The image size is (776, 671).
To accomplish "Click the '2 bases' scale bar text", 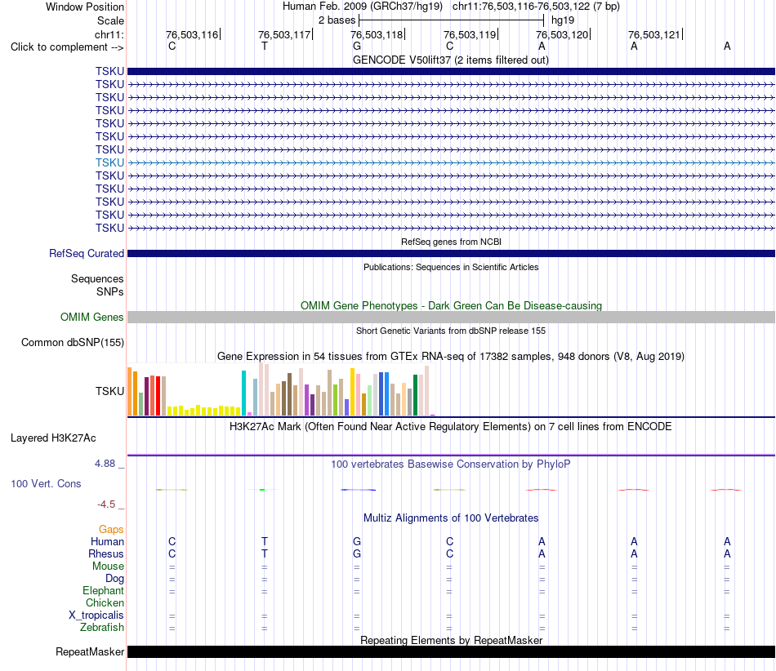I will [337, 20].
